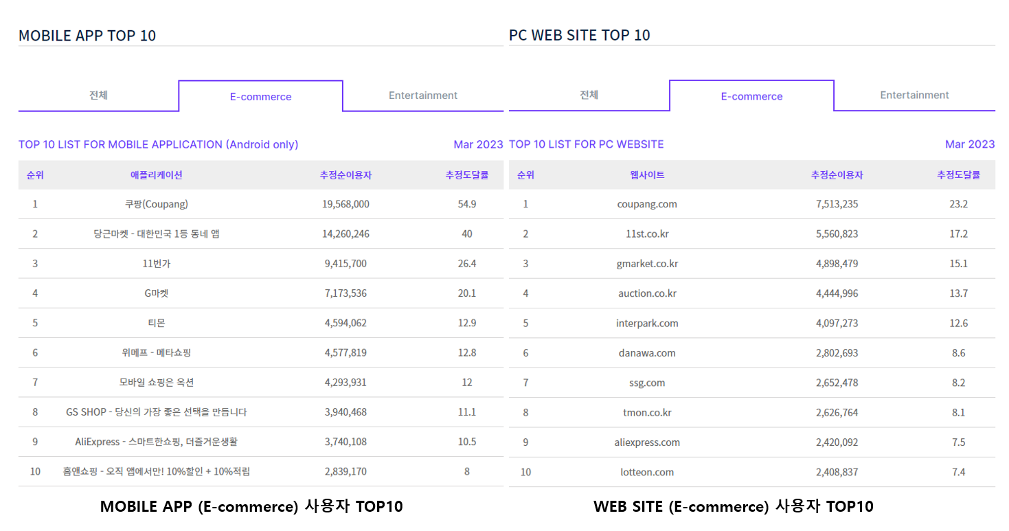Click the 모바일 쇼핑은 옥션 app name
The height and width of the screenshot is (531, 1009).
click(x=157, y=383)
